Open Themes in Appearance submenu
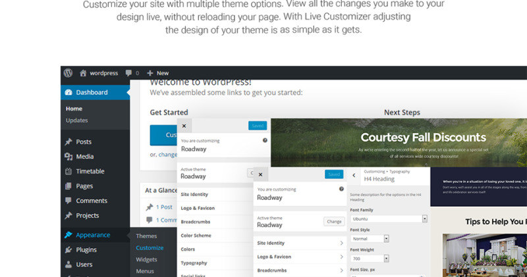Viewport: 527px width, 277px height. [x=146, y=236]
